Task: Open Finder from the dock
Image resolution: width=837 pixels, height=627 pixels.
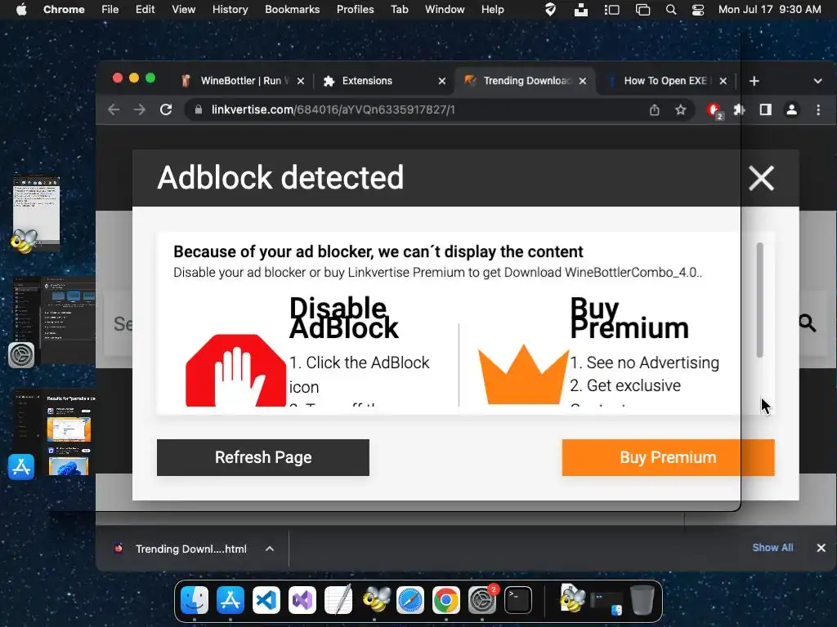Action: tap(195, 600)
